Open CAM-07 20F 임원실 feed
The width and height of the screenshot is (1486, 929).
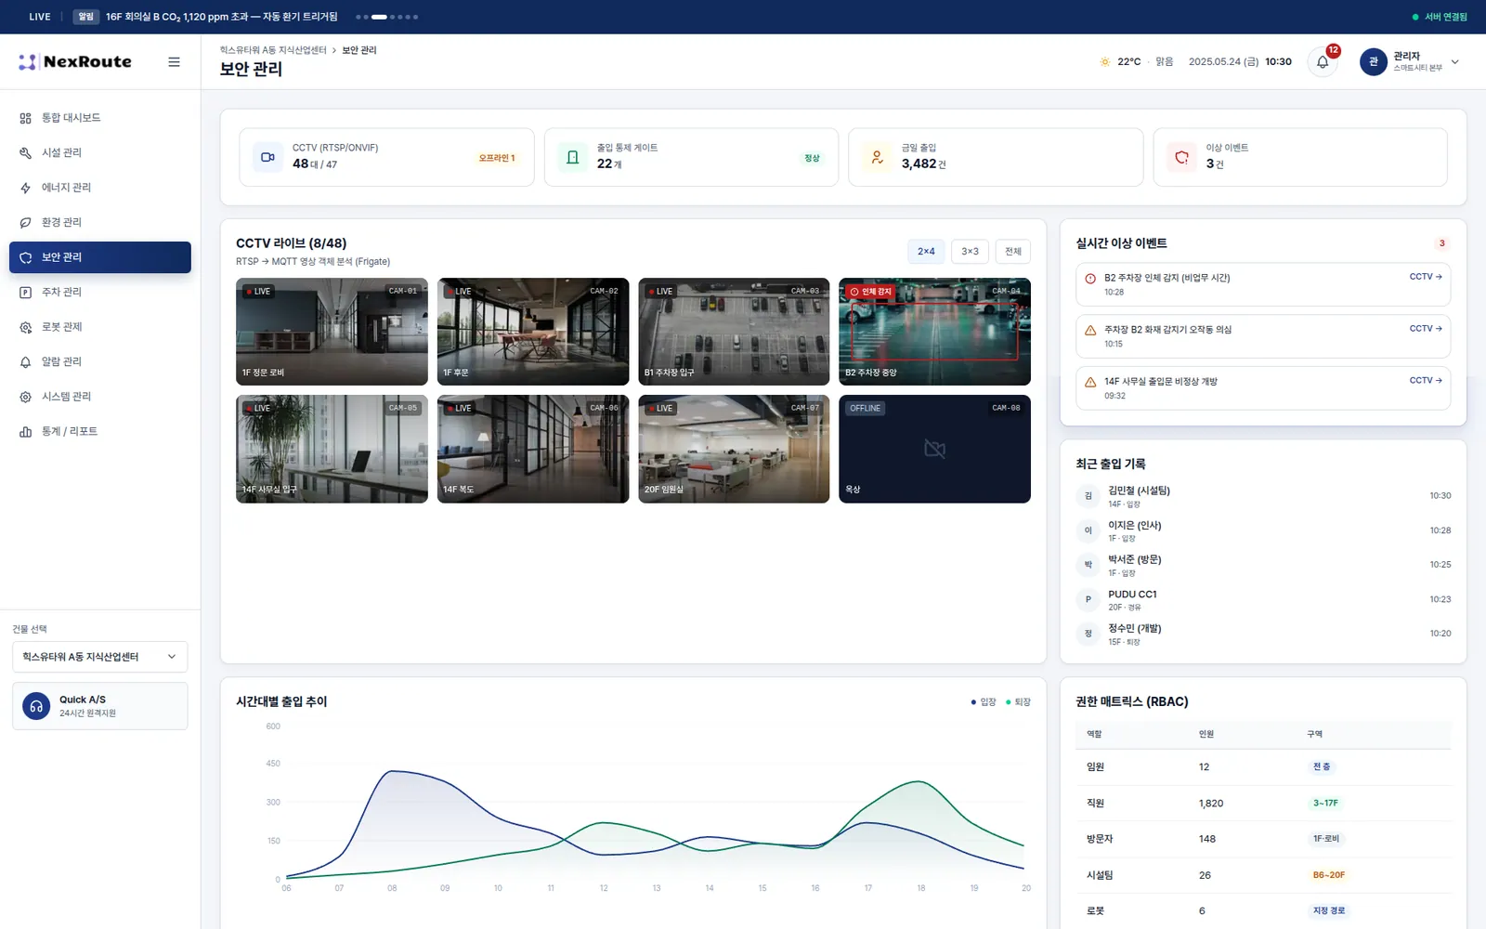click(734, 450)
